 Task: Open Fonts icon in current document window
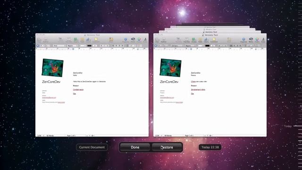click(145, 40)
